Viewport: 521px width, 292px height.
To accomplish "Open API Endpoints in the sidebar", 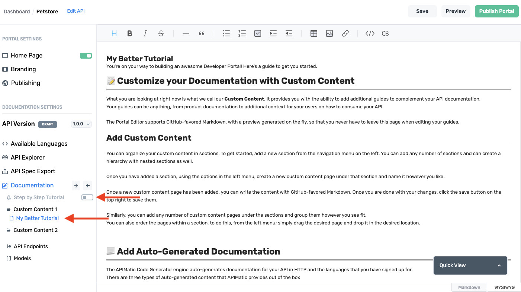I will 31,246.
